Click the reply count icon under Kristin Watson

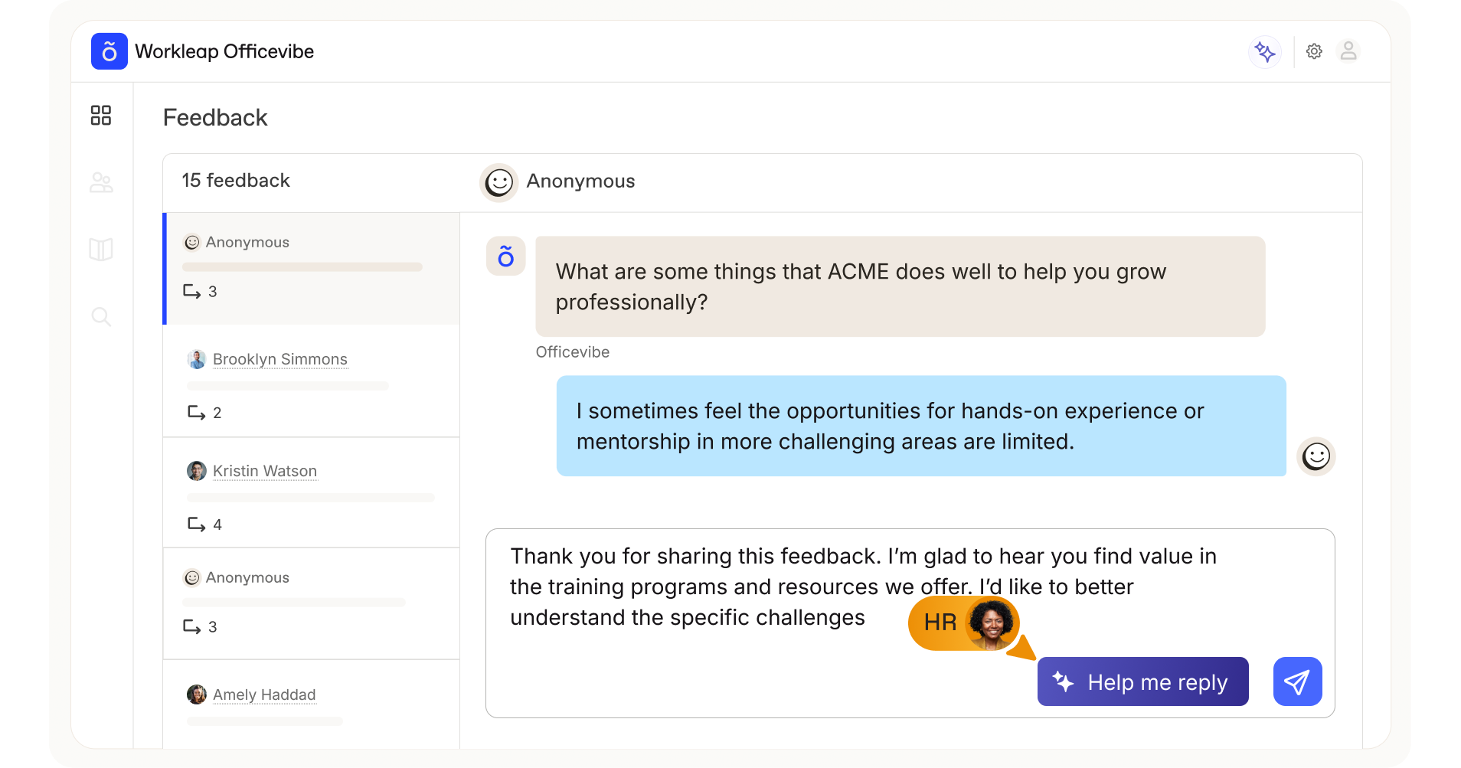tap(197, 525)
